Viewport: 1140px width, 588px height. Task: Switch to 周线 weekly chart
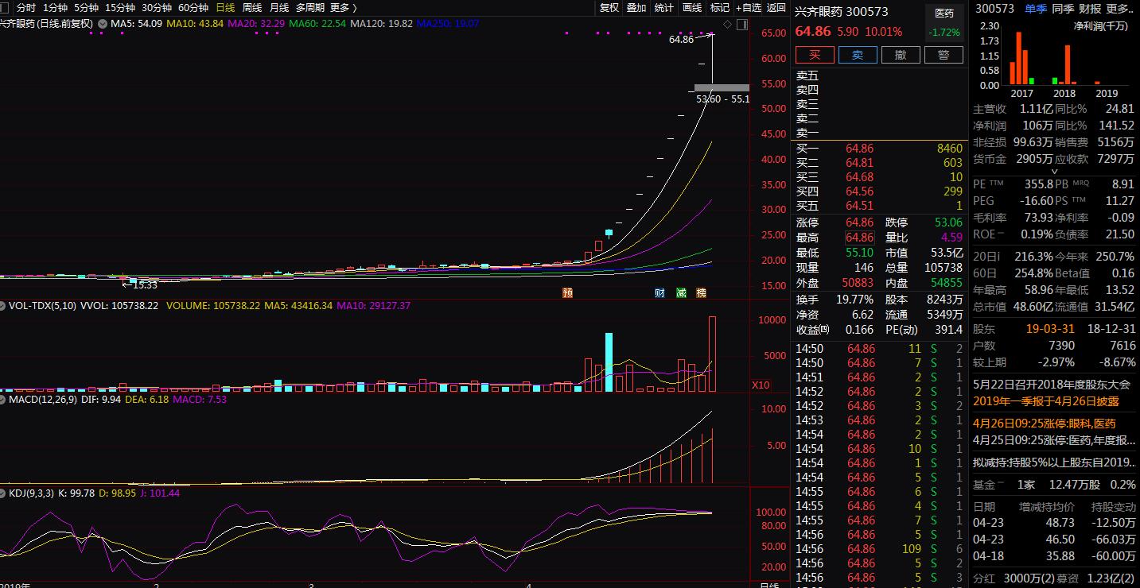(x=251, y=8)
